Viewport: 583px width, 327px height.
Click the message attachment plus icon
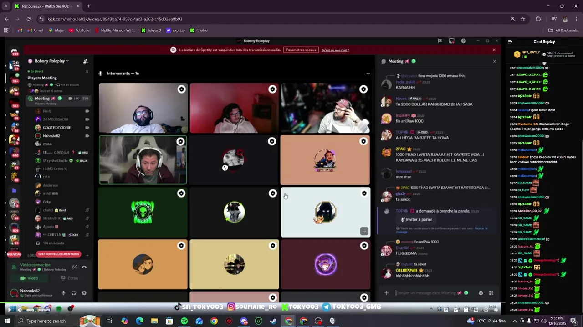coord(386,293)
